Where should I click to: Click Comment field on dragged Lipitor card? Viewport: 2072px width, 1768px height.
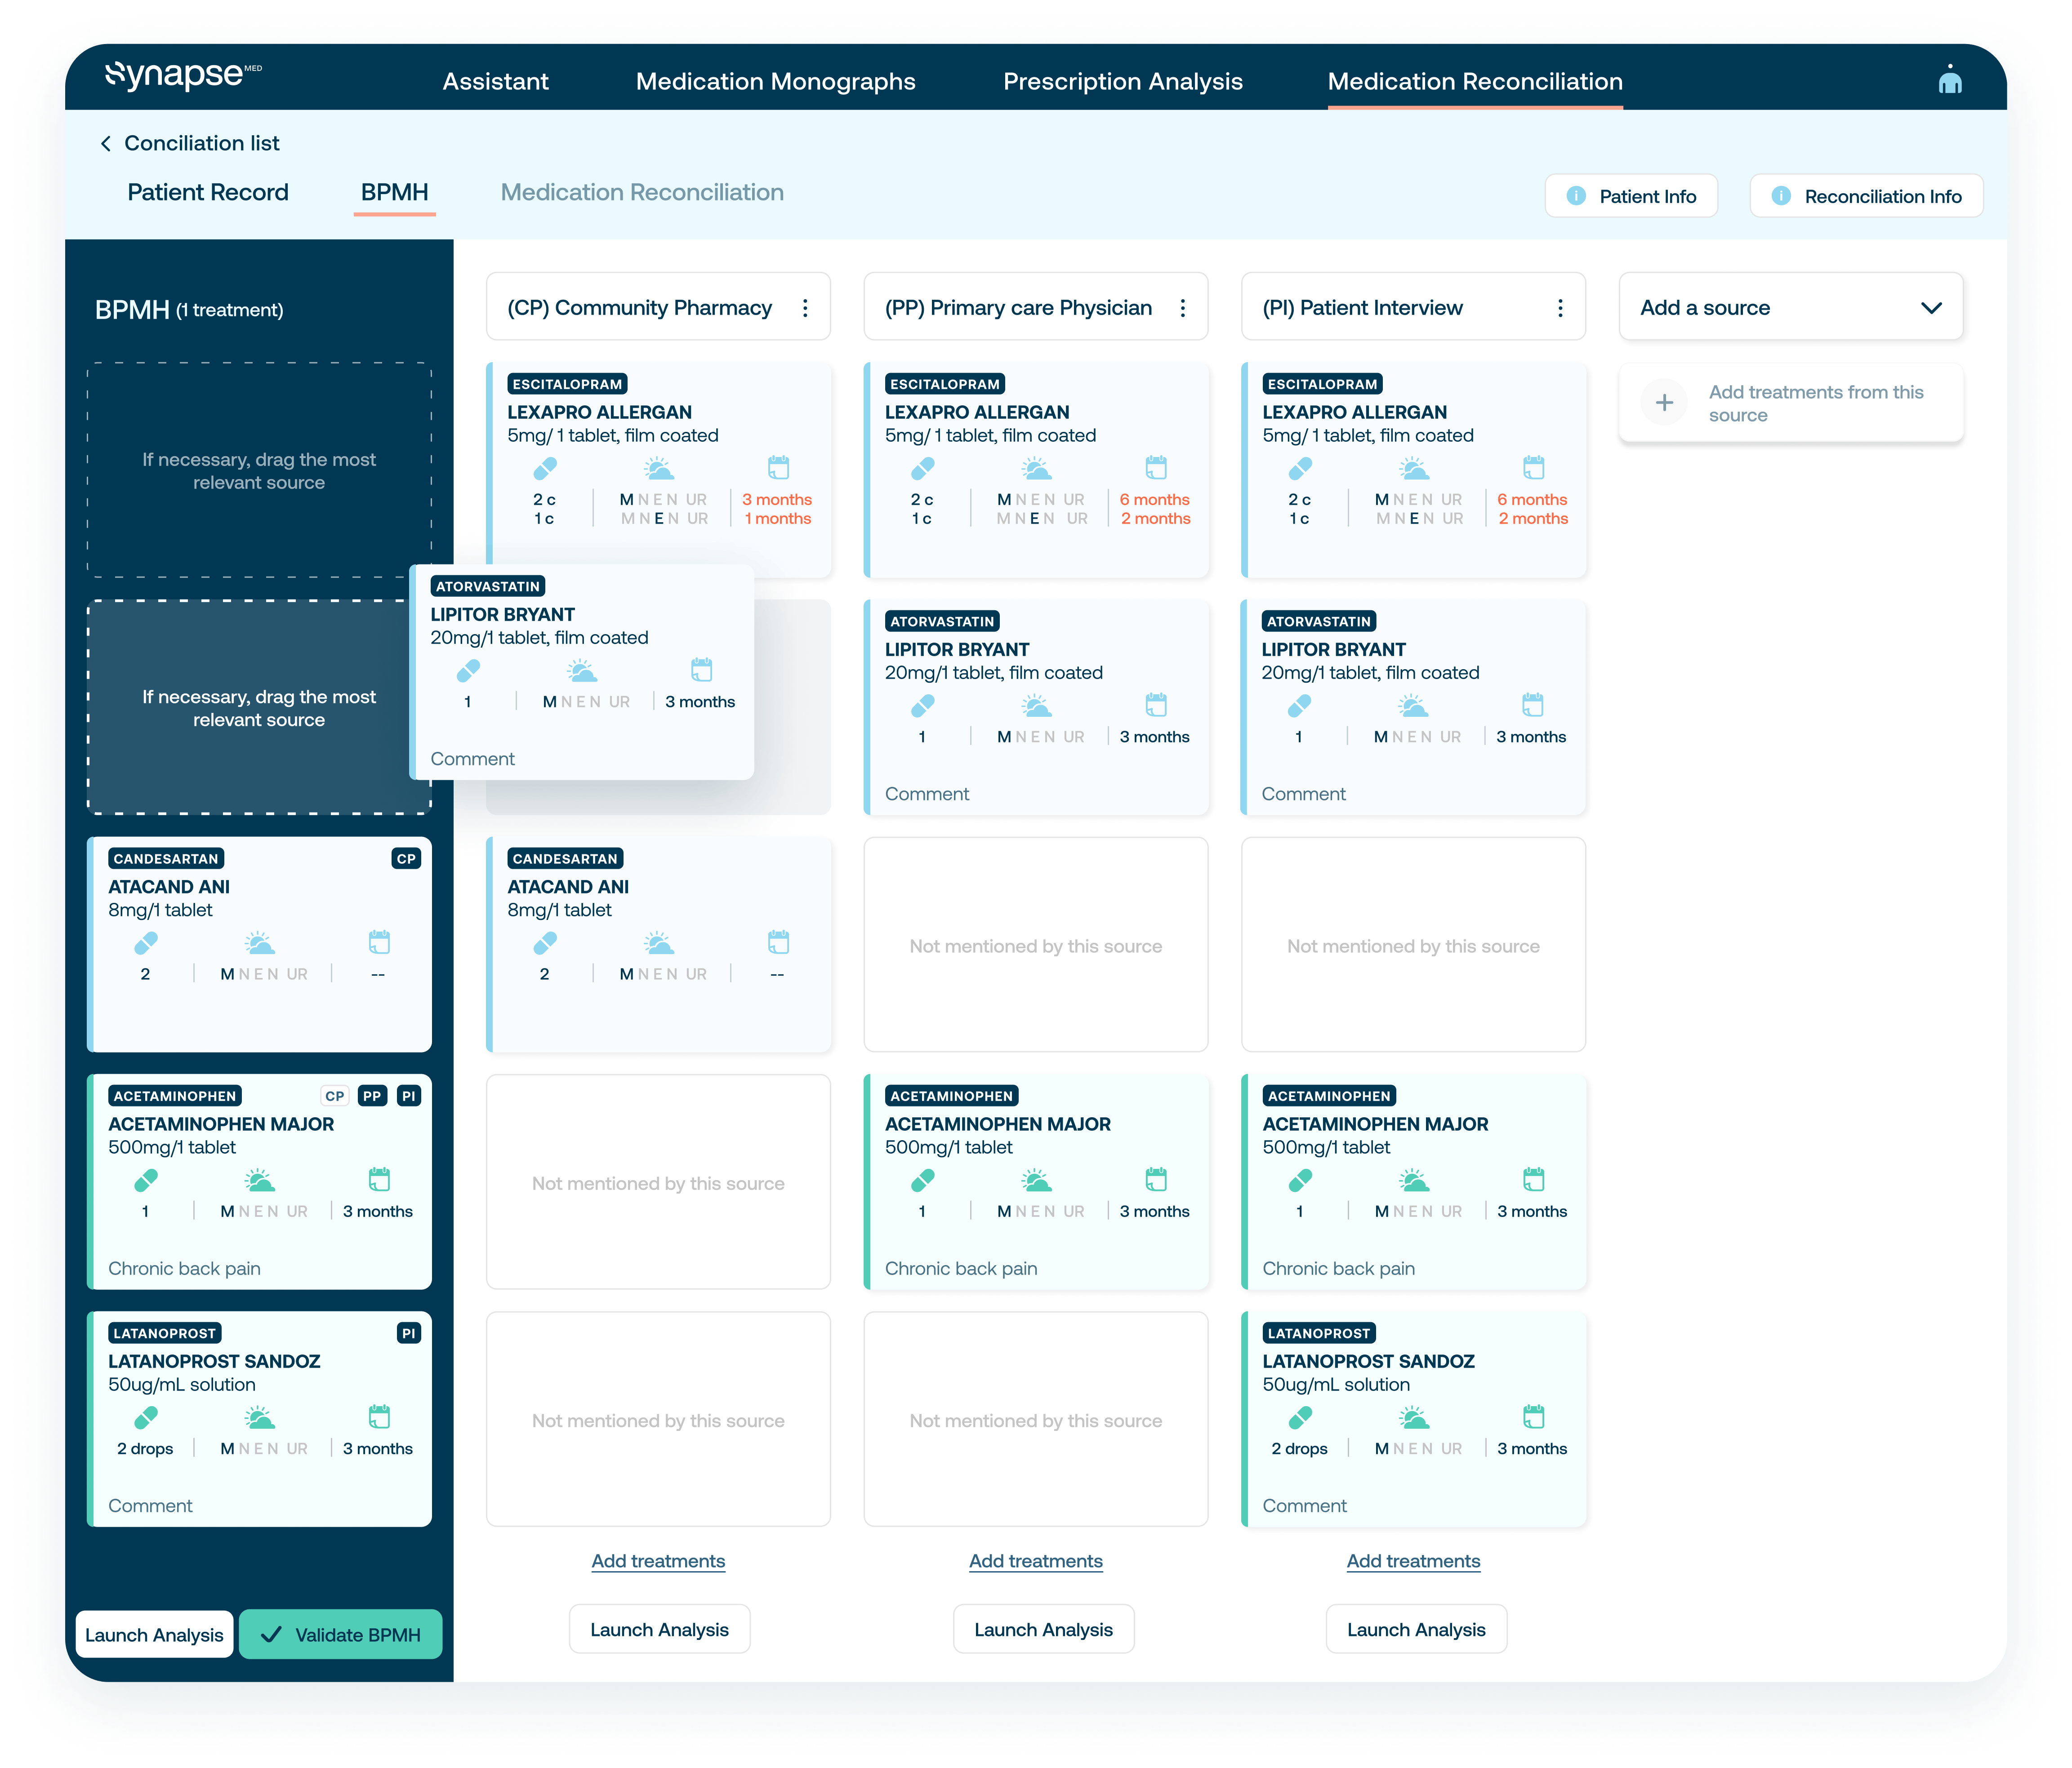(x=472, y=760)
